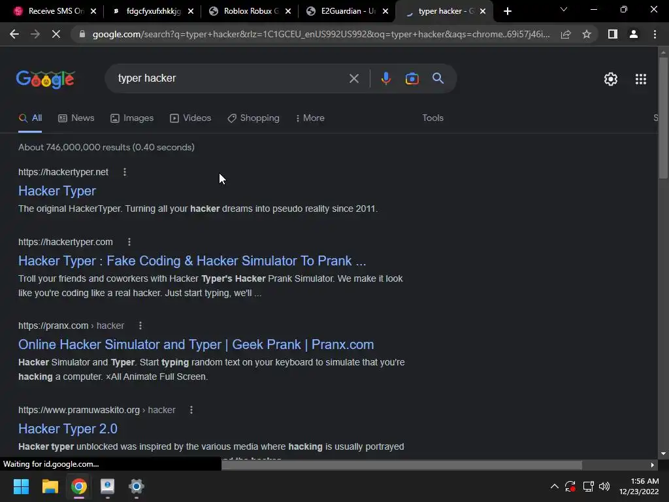The height and width of the screenshot is (502, 669).
Task: Open Chrome three-dot menu
Action: (655, 34)
